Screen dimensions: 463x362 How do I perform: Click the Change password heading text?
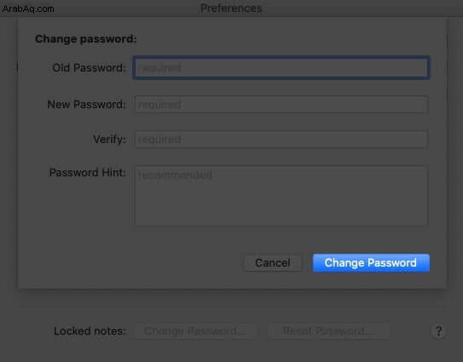[x=86, y=38]
